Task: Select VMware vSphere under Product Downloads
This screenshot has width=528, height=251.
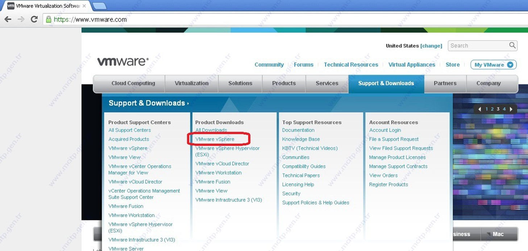Action: coord(215,139)
